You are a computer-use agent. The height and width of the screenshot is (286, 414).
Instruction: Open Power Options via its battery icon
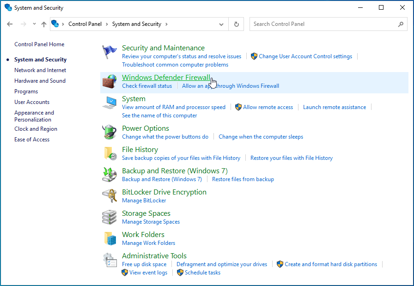tap(110, 132)
